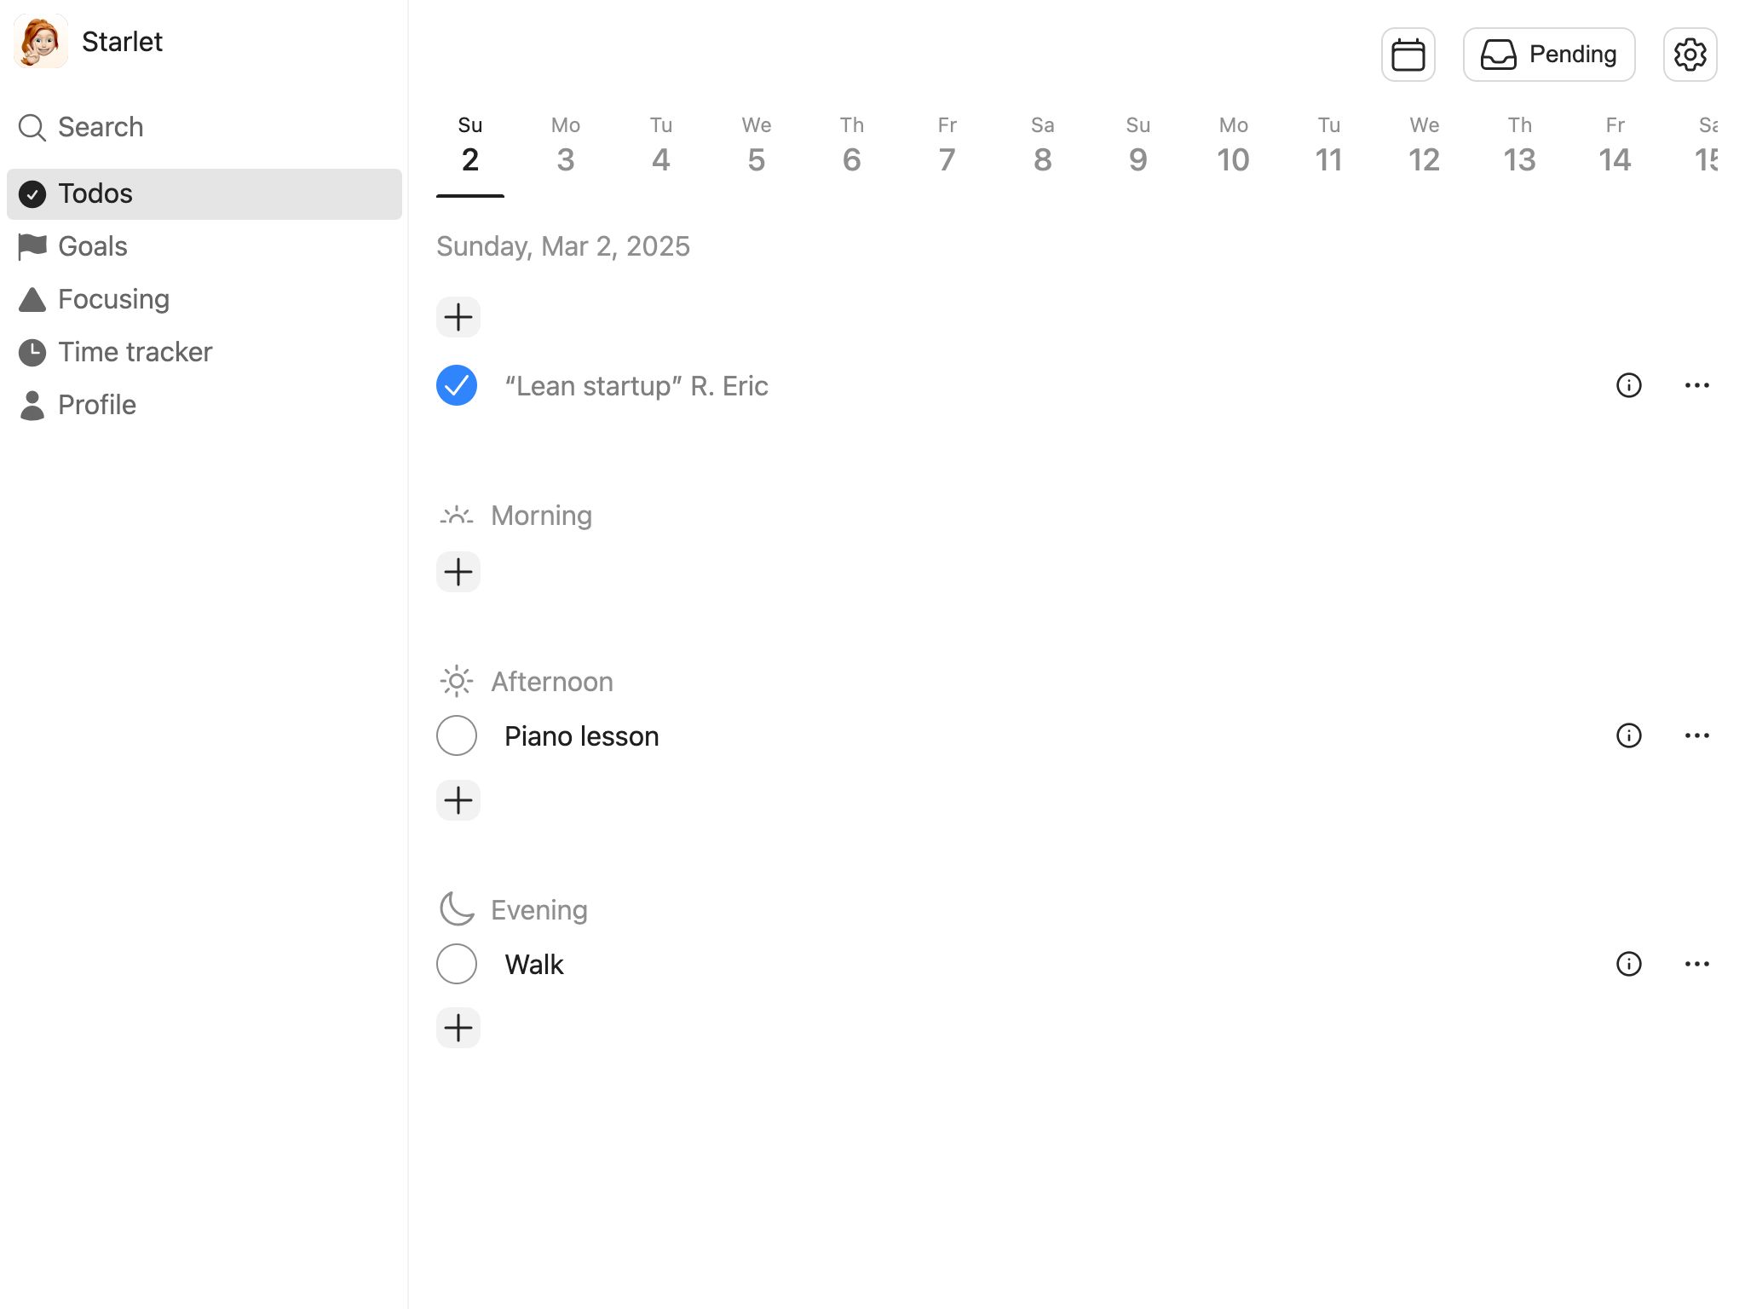
Task: Click the Starlet name label
Action: (122, 42)
